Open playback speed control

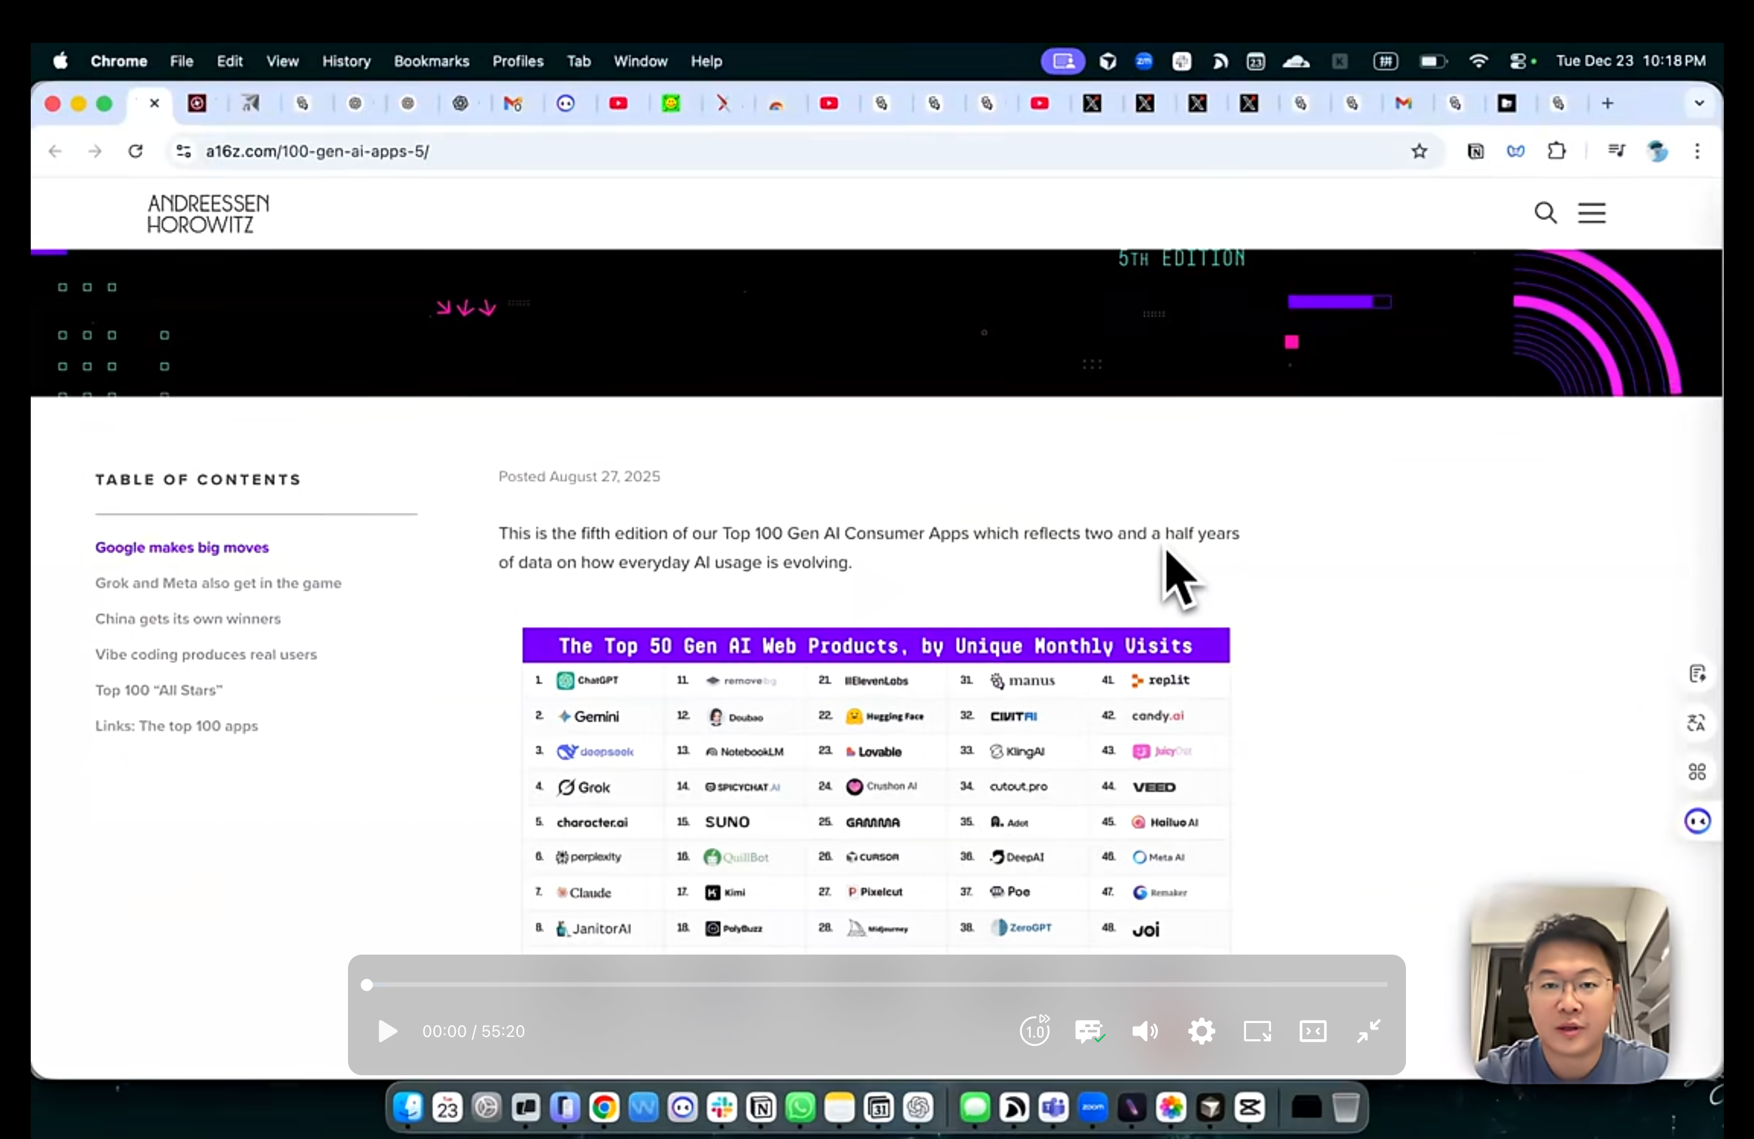point(1035,1031)
